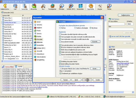Click the Düzenle... button
This screenshot has width=136, height=98.
96,42
